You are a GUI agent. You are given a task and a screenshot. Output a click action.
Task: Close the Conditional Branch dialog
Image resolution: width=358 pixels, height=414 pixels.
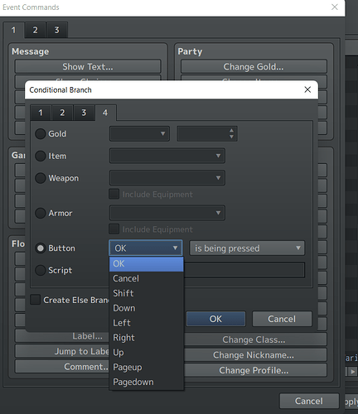[307, 89]
